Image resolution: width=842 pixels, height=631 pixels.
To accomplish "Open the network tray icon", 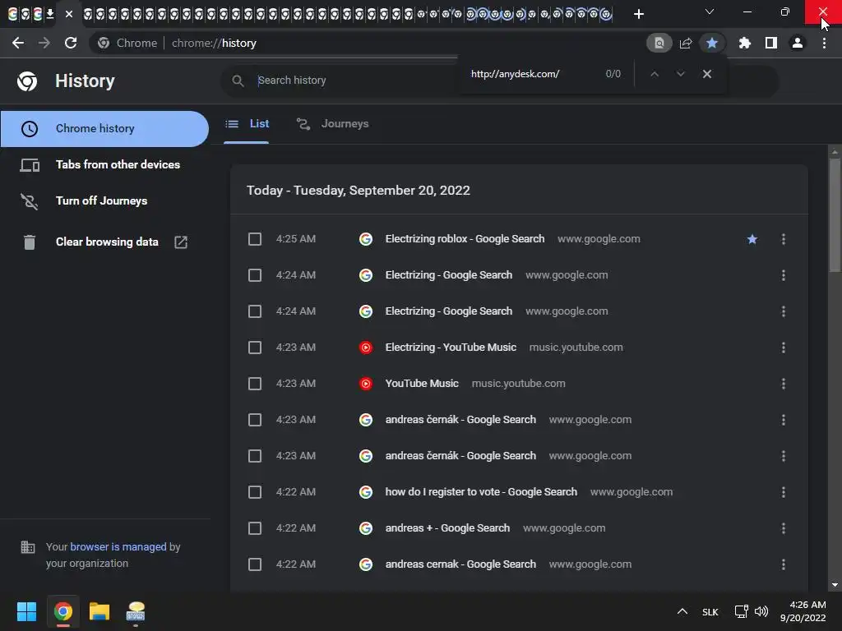I will pos(741,611).
